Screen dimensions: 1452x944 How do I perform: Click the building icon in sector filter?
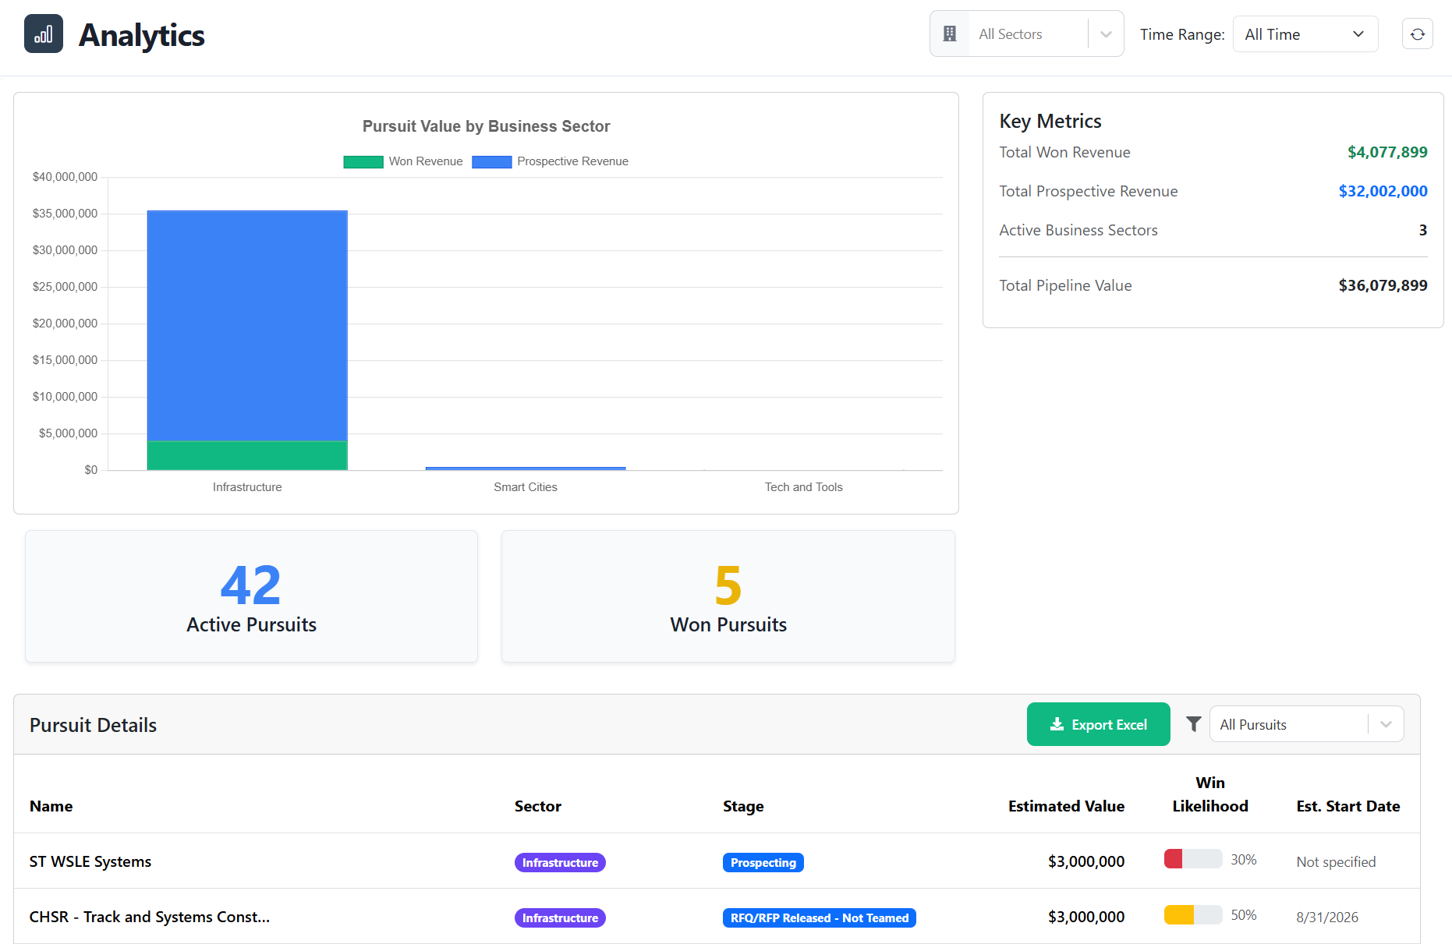click(x=949, y=34)
